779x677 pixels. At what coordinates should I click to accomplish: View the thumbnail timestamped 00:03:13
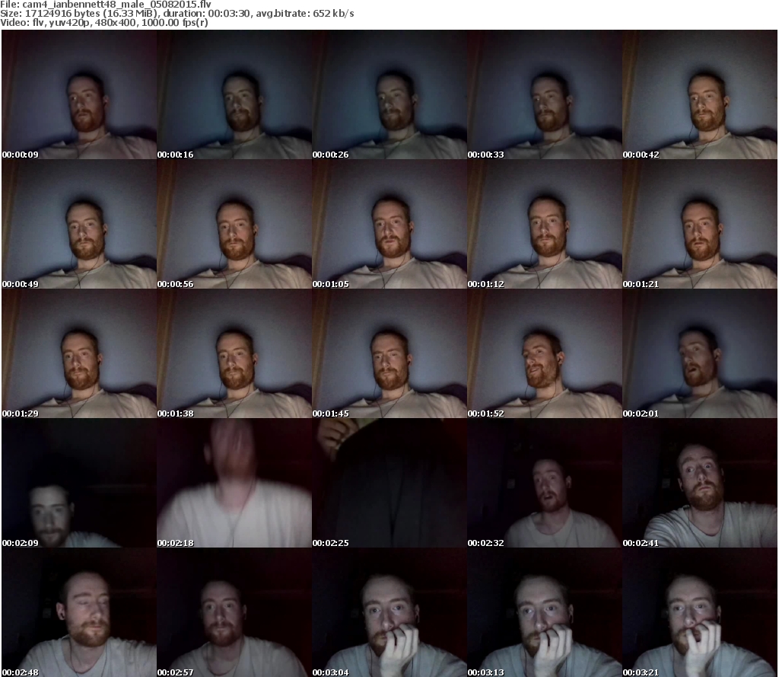click(x=545, y=612)
